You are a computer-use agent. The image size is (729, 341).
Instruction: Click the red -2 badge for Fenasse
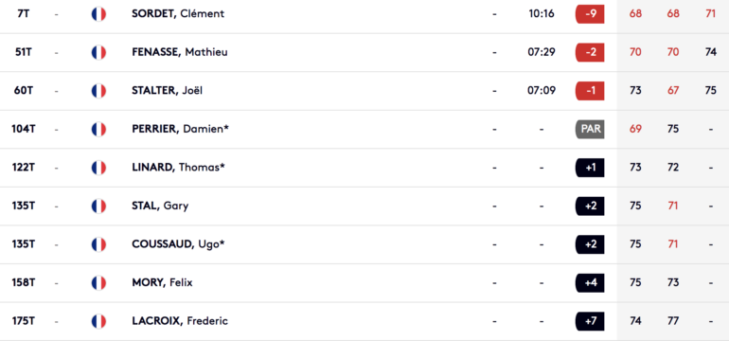coord(590,52)
